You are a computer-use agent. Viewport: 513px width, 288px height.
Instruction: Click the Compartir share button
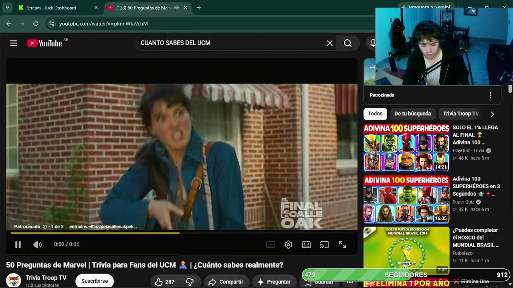226,282
